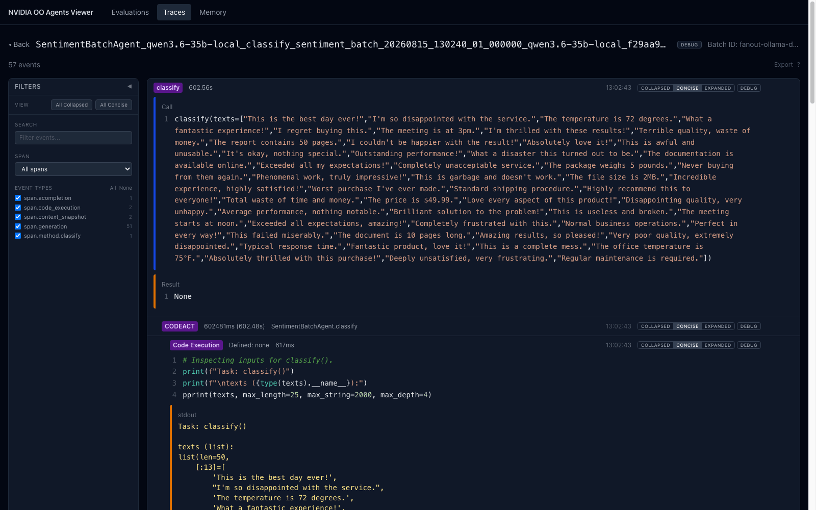Image resolution: width=816 pixels, height=510 pixels.
Task: Click the stdout label
Action: tap(187, 415)
